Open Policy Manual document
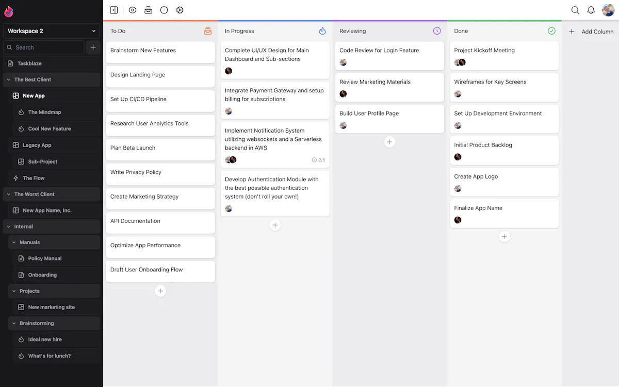619x387 pixels. [x=57, y=259]
